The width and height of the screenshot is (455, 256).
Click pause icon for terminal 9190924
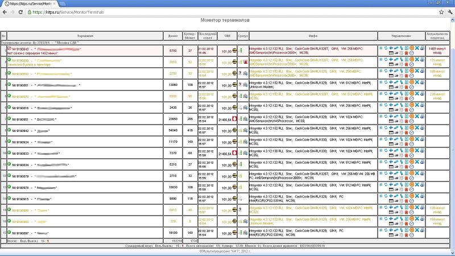(x=381, y=139)
